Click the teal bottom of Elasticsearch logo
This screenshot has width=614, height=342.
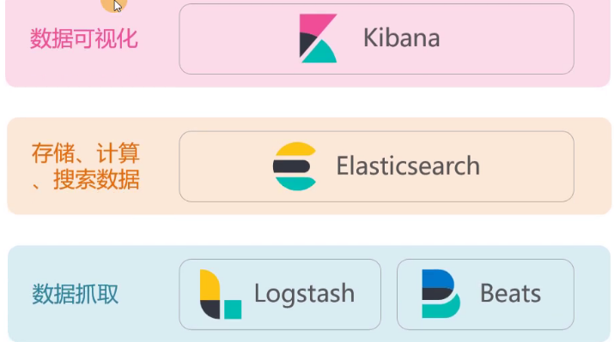[295, 183]
